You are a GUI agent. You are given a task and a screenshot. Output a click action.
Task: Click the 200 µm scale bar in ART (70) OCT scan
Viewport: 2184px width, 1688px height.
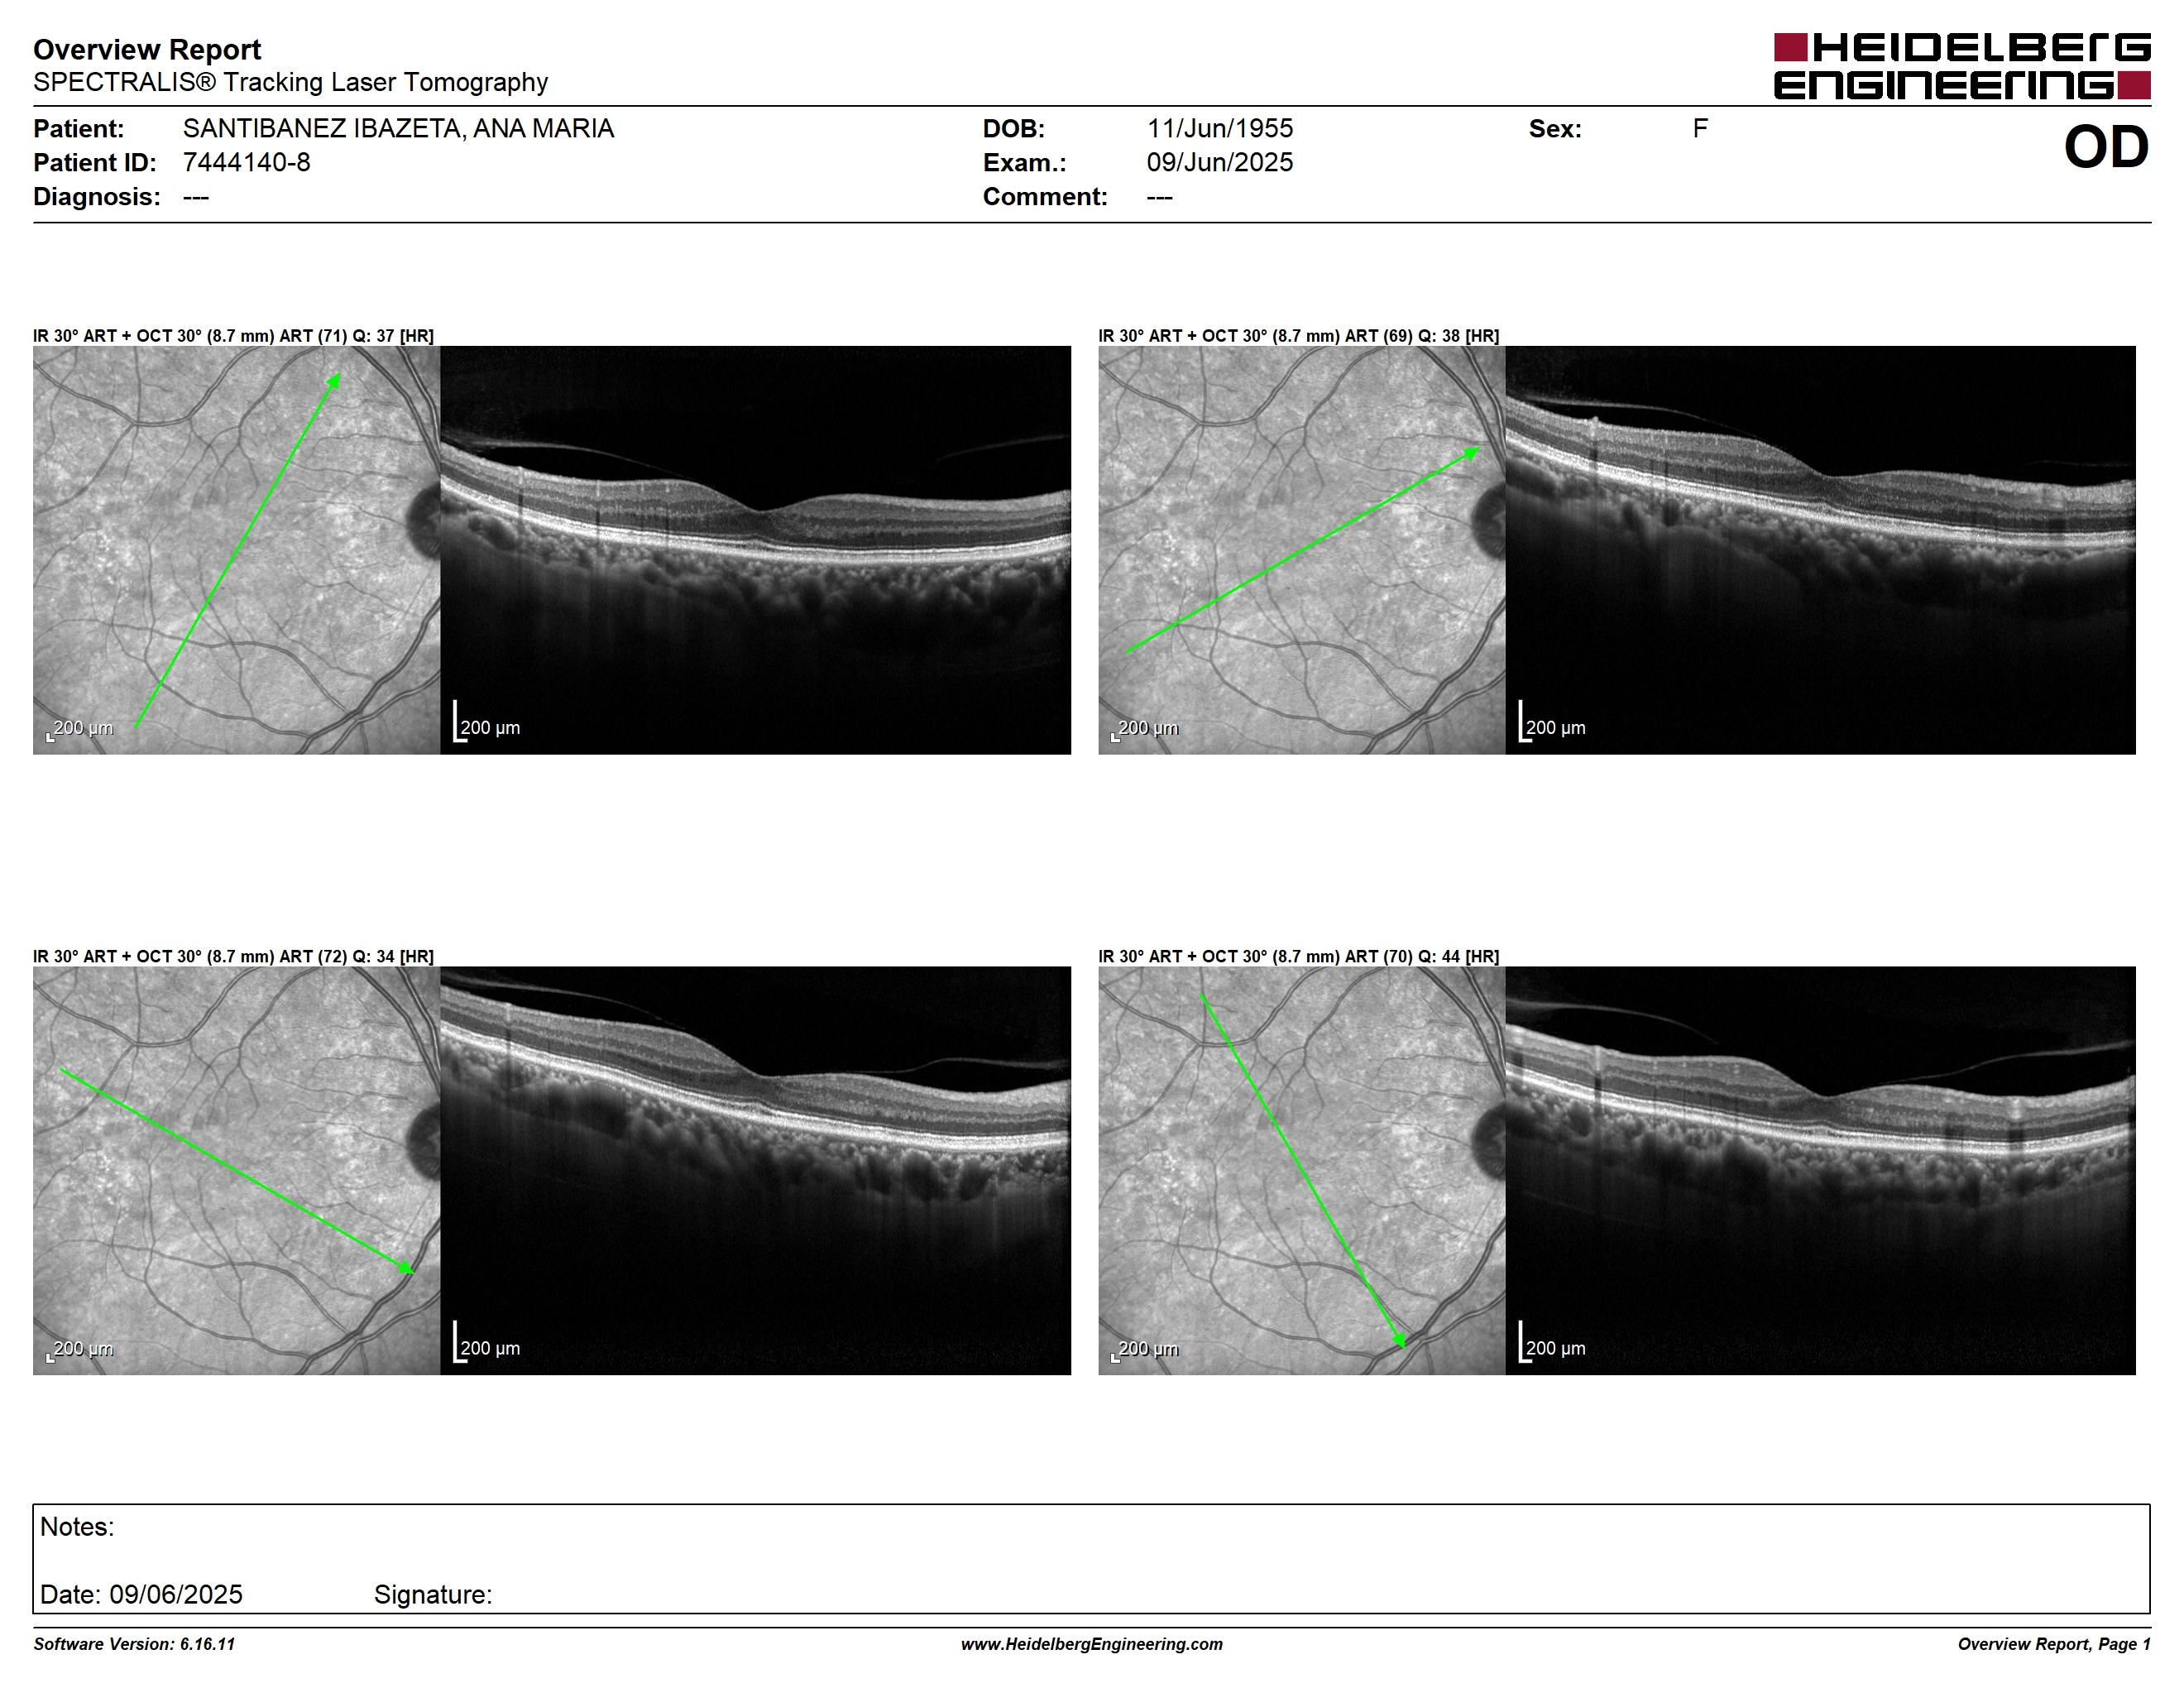point(1552,1342)
